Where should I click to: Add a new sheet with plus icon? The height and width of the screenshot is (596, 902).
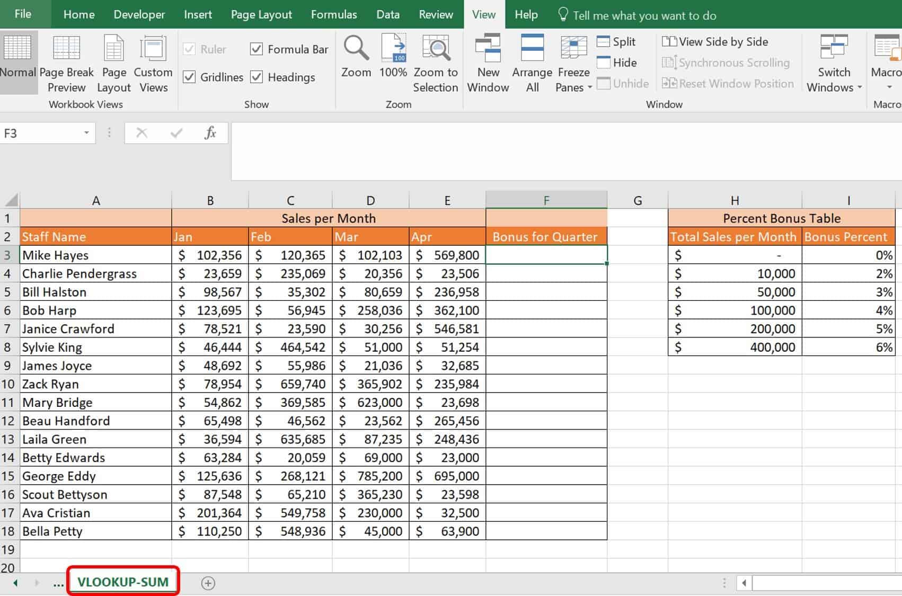tap(208, 583)
